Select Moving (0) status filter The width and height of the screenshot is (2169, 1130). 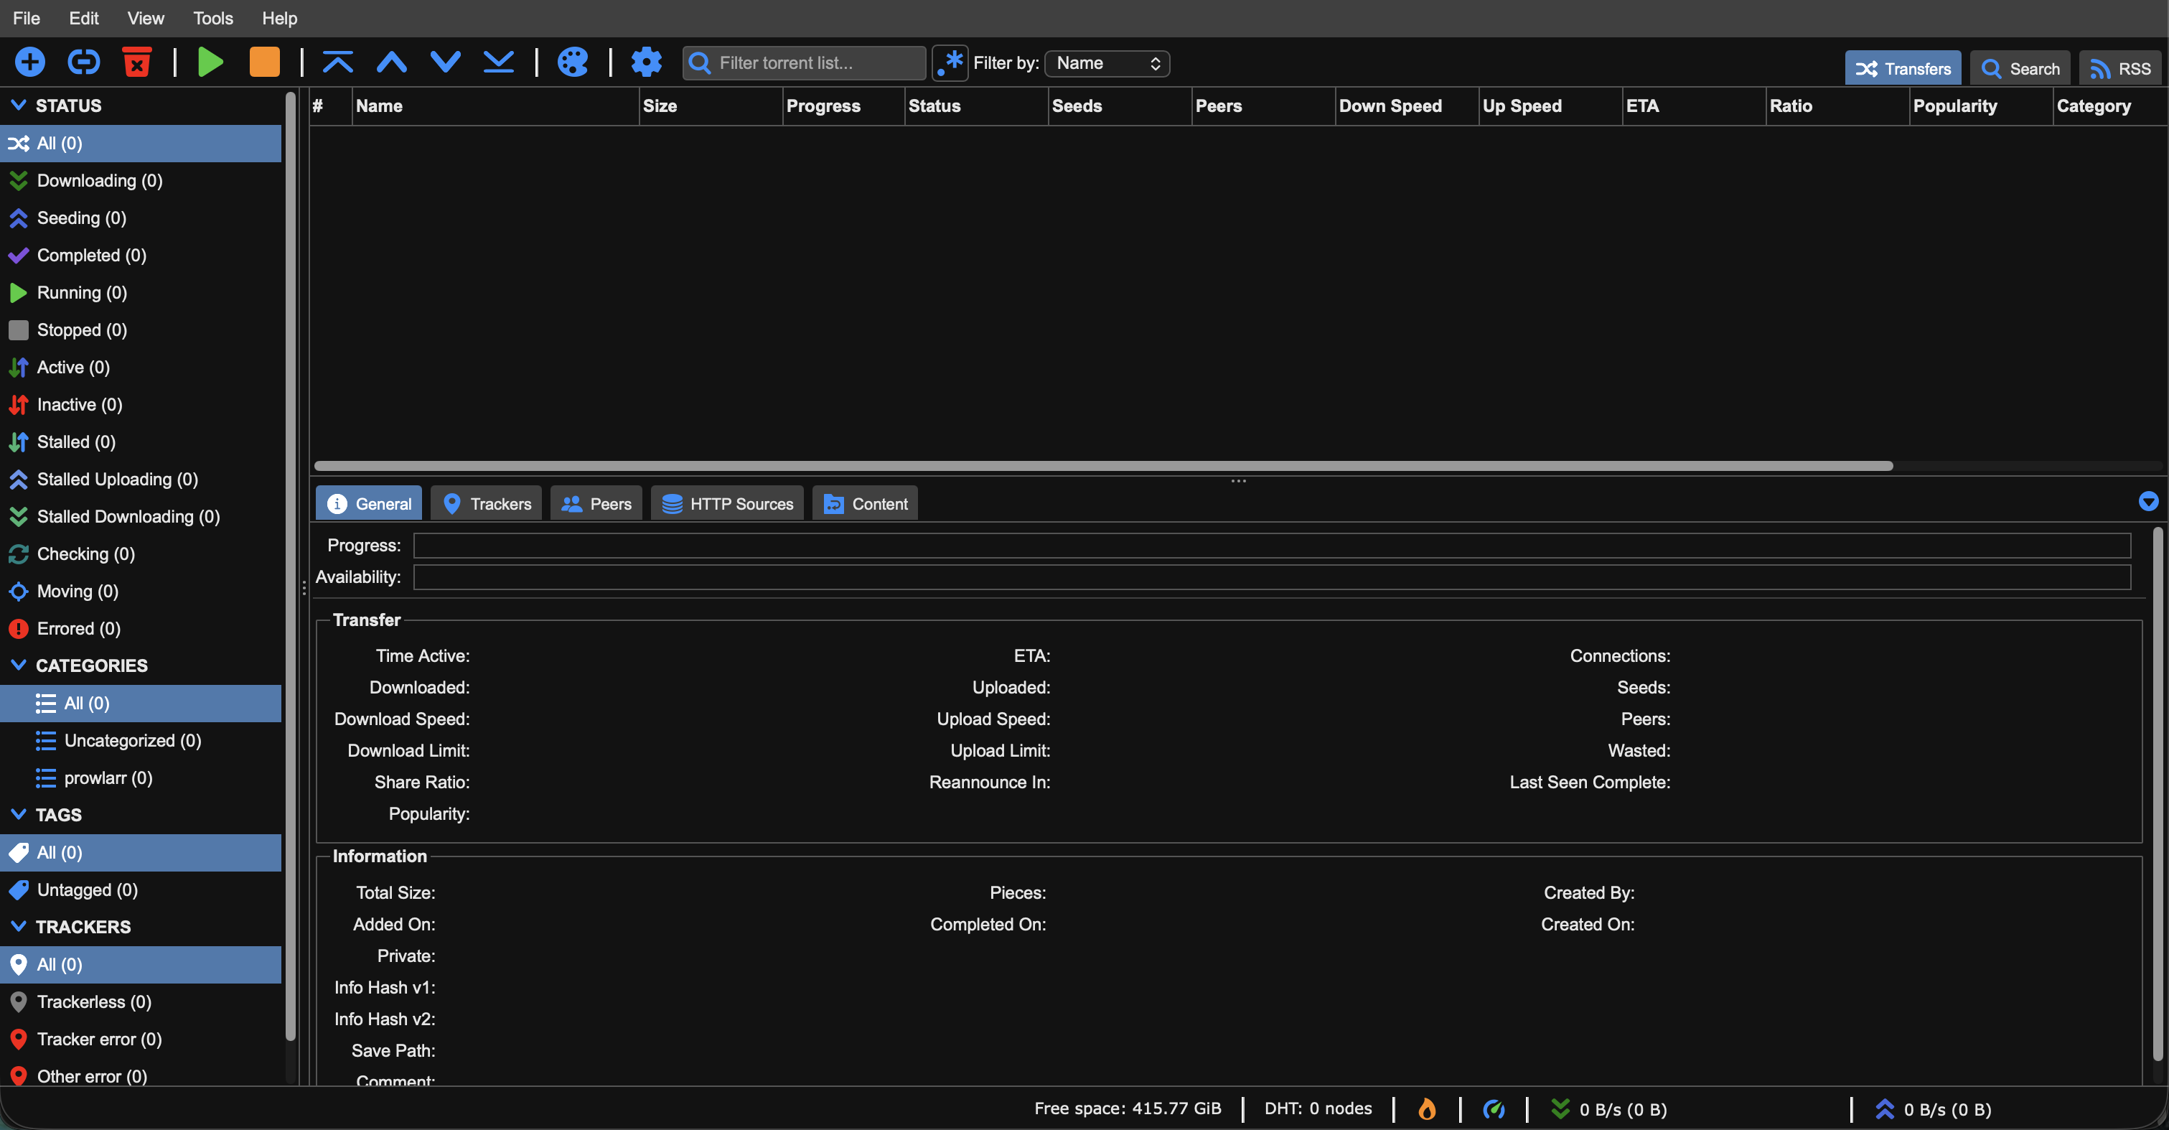pyautogui.click(x=141, y=591)
